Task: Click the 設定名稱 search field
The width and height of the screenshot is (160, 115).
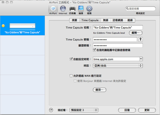Action: (x=141, y=9)
